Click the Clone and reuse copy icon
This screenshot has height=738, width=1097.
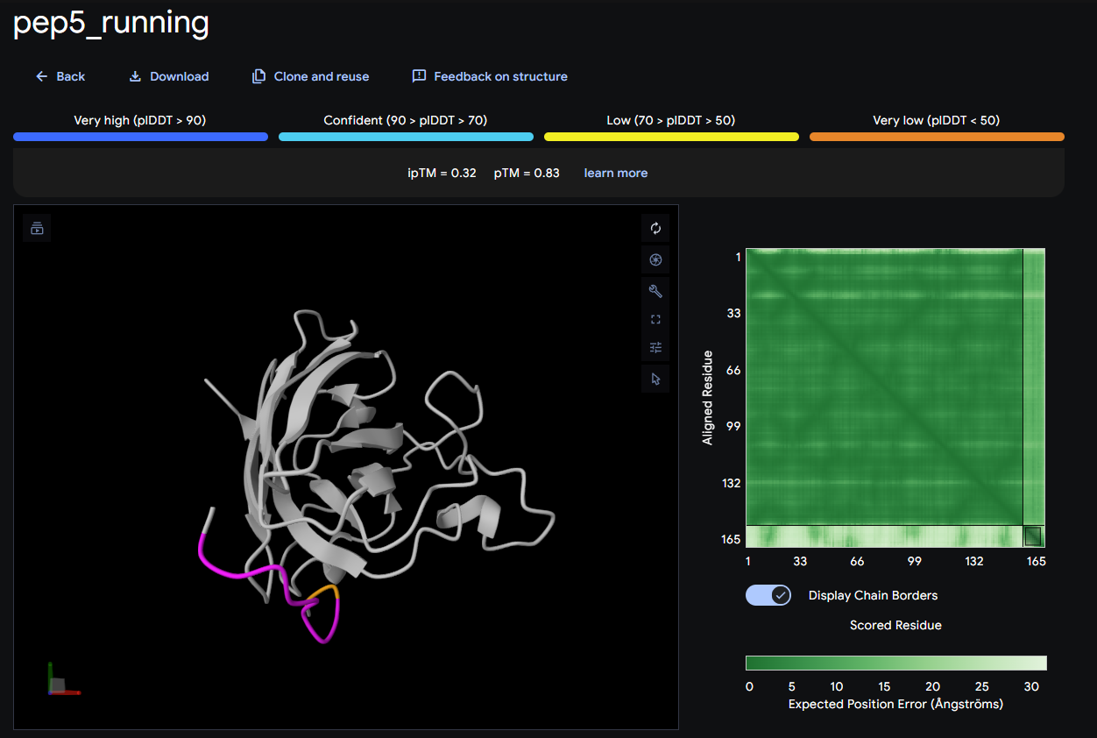(258, 76)
